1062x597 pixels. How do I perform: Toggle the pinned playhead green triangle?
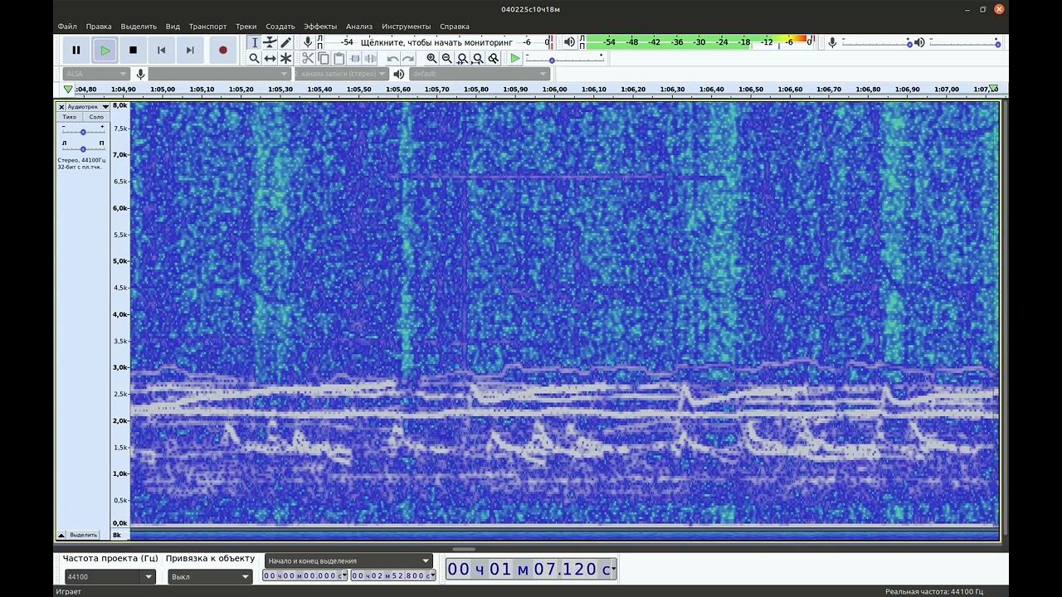[x=68, y=90]
